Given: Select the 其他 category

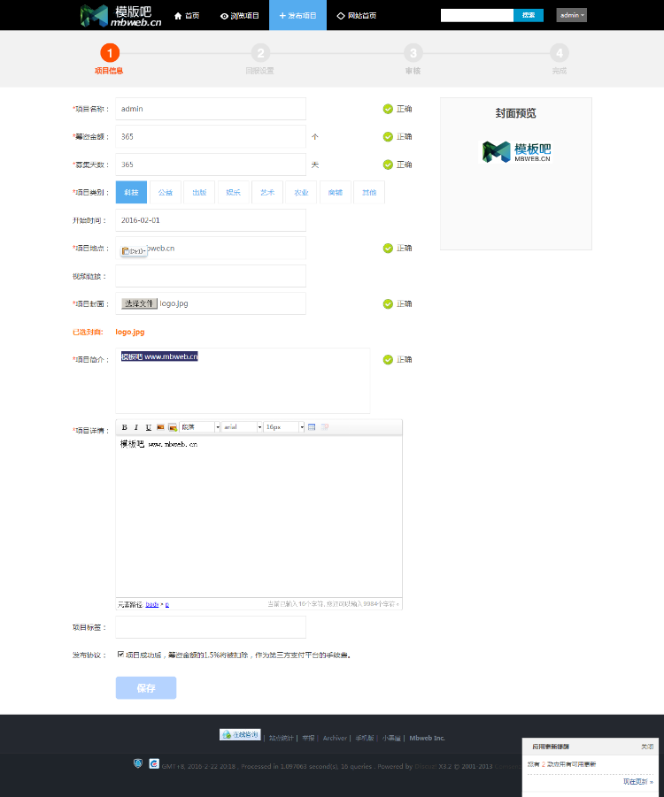Looking at the screenshot, I should pos(369,192).
